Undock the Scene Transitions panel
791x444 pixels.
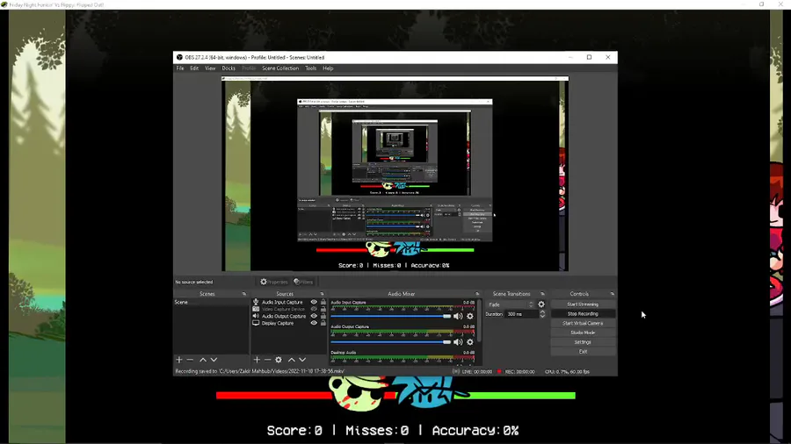click(x=542, y=294)
